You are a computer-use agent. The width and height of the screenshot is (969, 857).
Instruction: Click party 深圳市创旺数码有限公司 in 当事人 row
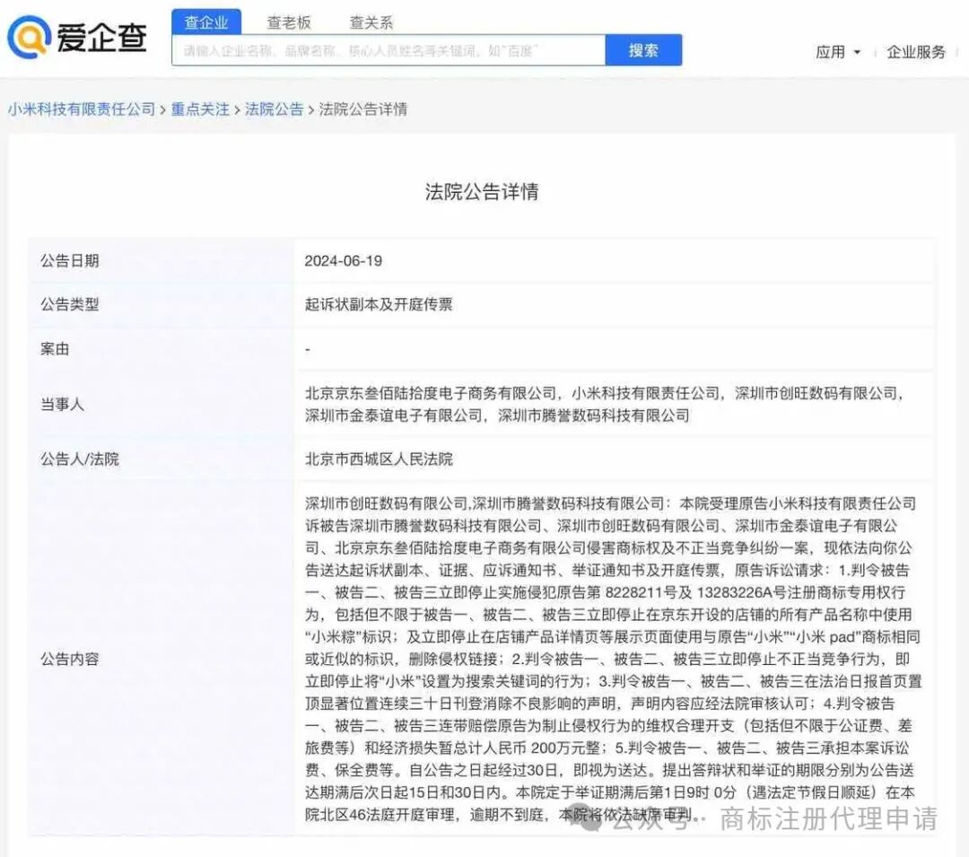point(816,393)
